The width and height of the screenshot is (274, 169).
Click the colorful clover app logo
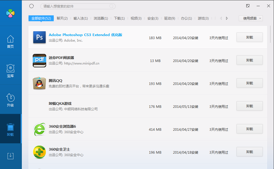pyautogui.click(x=10, y=13)
